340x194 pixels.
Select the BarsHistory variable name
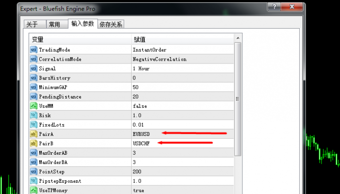tap(54, 78)
